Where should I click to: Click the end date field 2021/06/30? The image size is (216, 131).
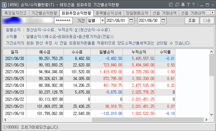[x=149, y=21]
